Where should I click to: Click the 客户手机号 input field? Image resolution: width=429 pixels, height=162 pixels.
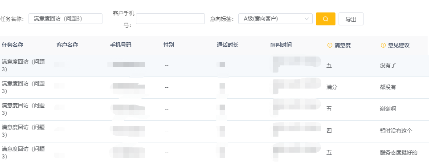click(170, 19)
